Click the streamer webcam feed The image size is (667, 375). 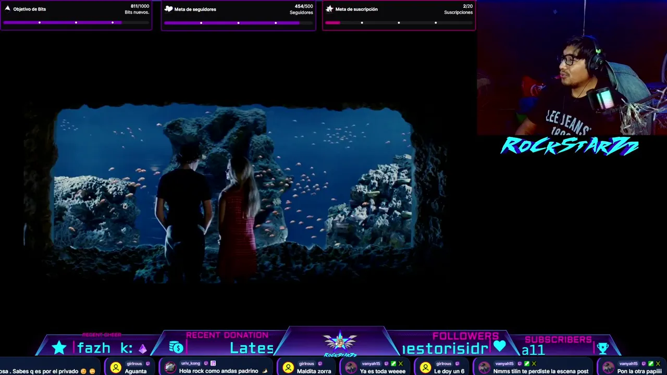point(572,68)
